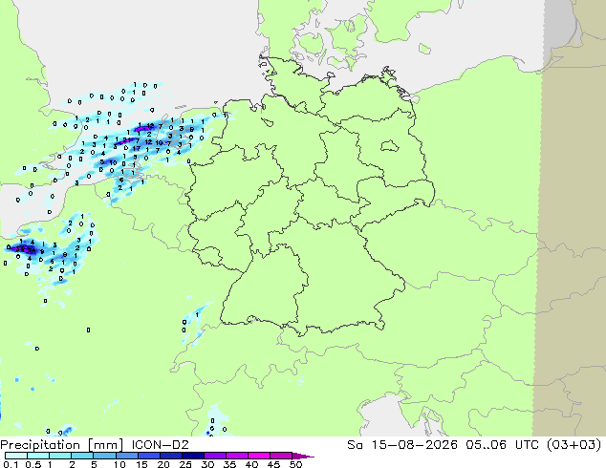
Task: Click the 'ICON-D2' model name
Action: coord(160,445)
